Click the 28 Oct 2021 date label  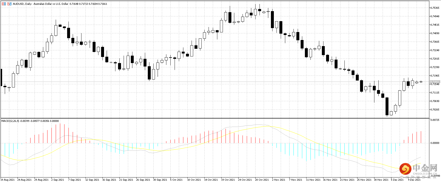click(x=262, y=180)
